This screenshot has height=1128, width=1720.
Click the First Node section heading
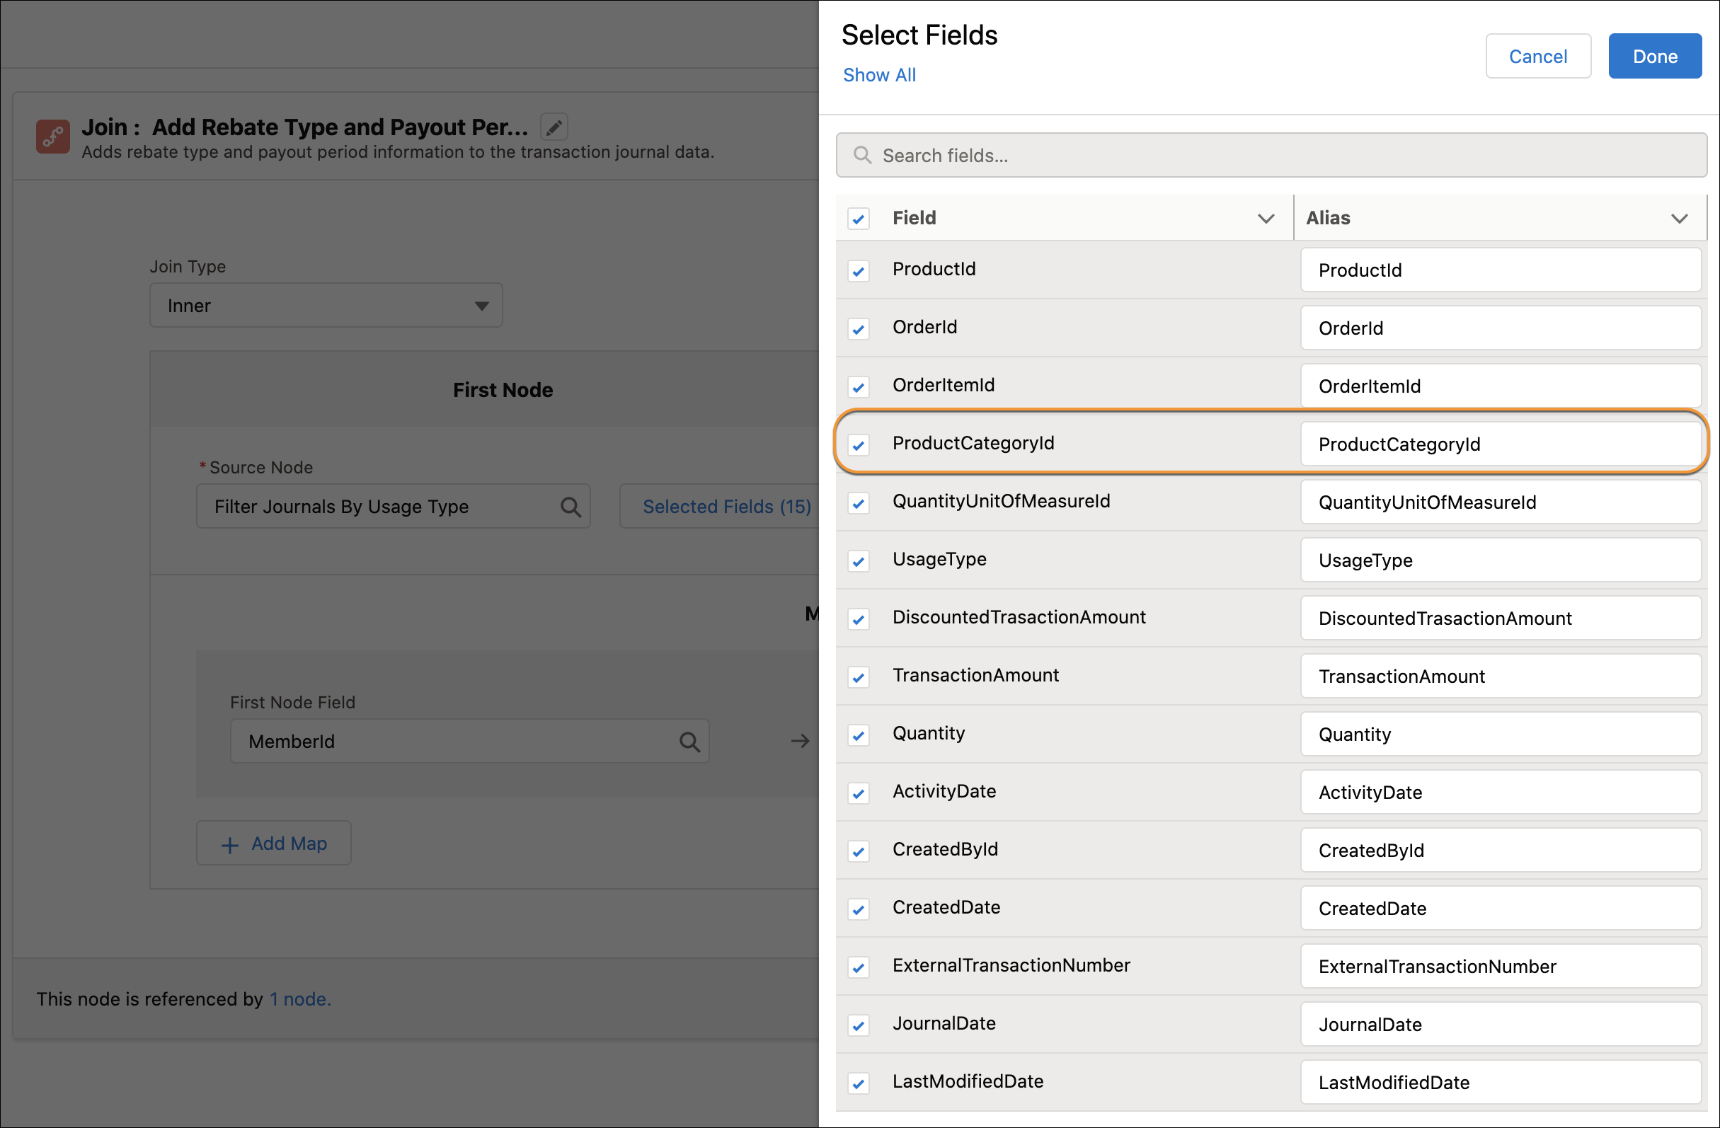(503, 390)
